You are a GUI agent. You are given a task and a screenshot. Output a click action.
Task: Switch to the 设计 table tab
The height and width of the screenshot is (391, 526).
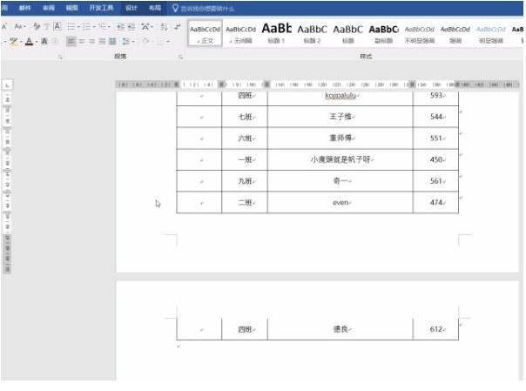click(x=131, y=8)
